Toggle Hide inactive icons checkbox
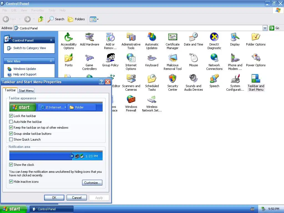284x213 pixels. [x=11, y=182]
